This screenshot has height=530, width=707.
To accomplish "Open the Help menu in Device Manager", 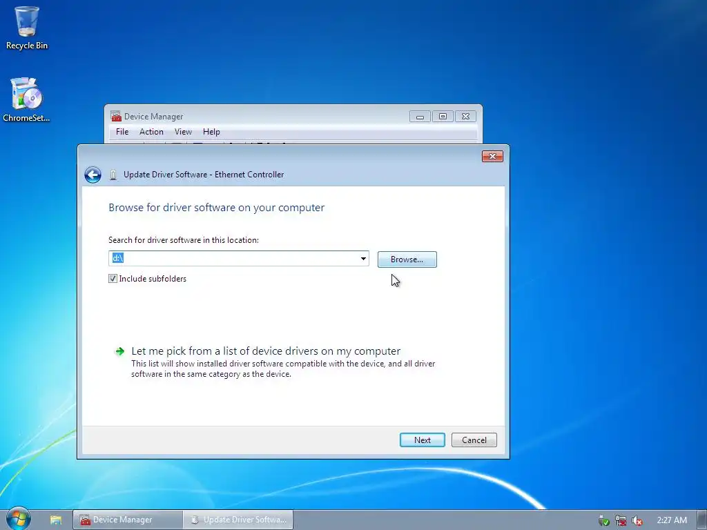I will [x=211, y=132].
